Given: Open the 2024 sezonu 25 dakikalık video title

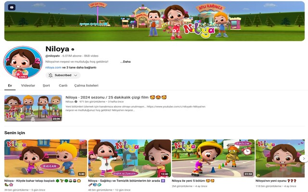Looking at the screenshot, I should point(116,97).
